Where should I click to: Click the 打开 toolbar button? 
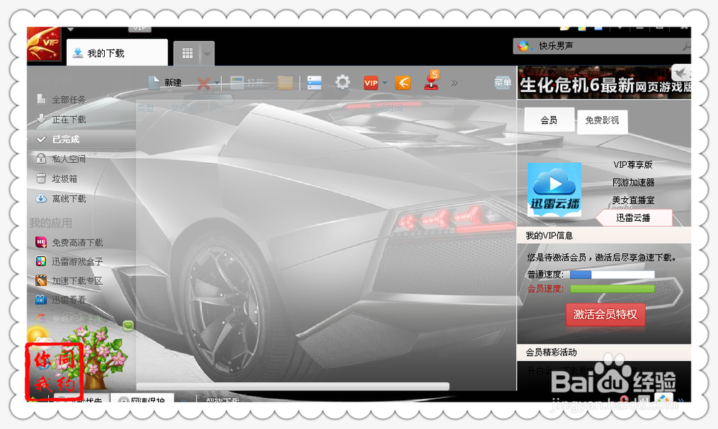tap(247, 82)
